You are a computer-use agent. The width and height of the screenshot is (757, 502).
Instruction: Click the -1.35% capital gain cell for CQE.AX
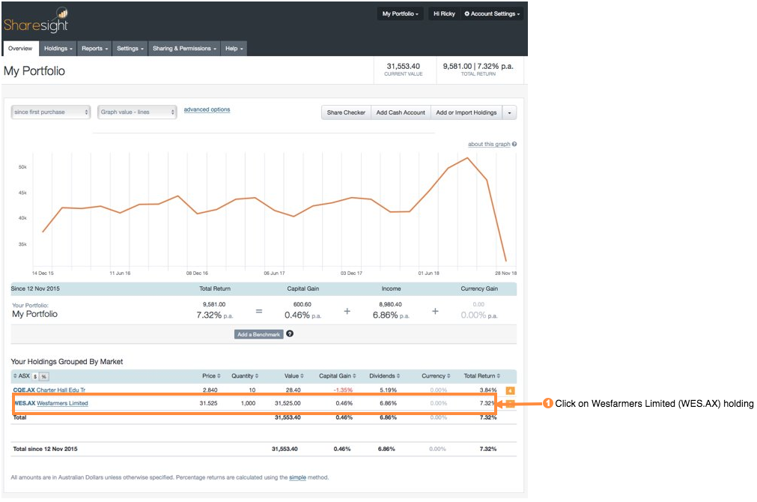click(x=343, y=390)
